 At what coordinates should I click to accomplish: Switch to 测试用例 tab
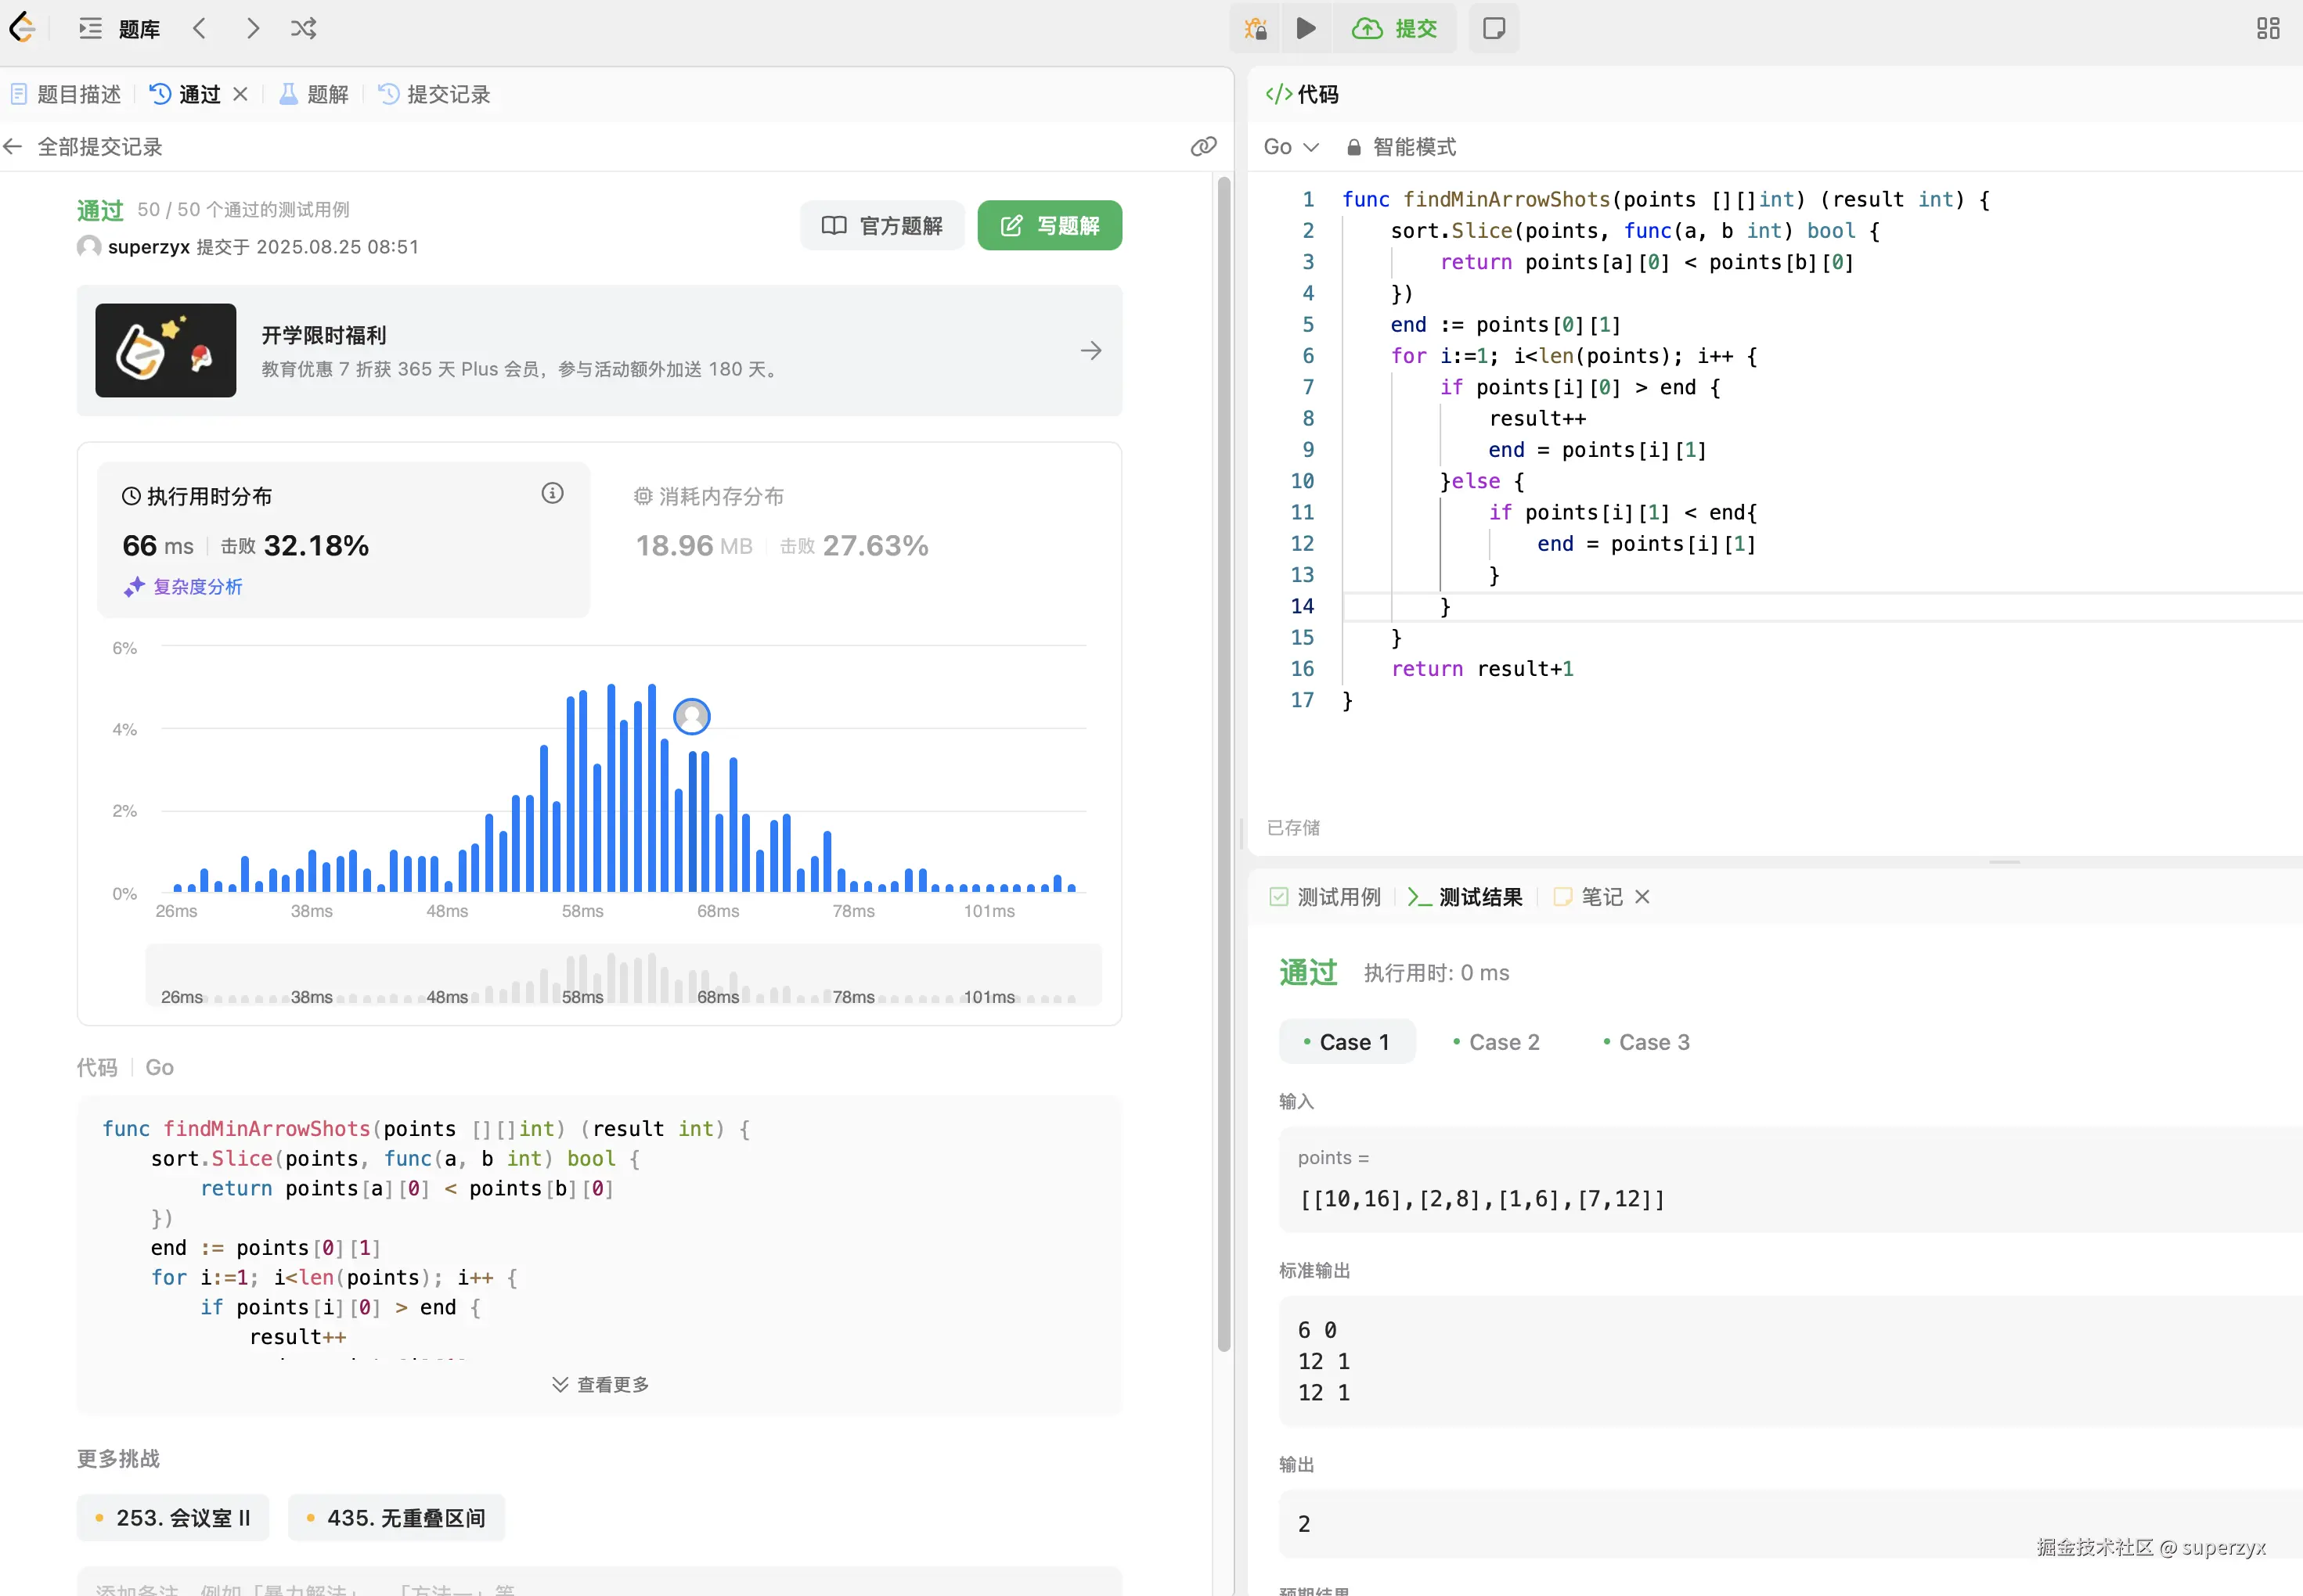[1324, 897]
